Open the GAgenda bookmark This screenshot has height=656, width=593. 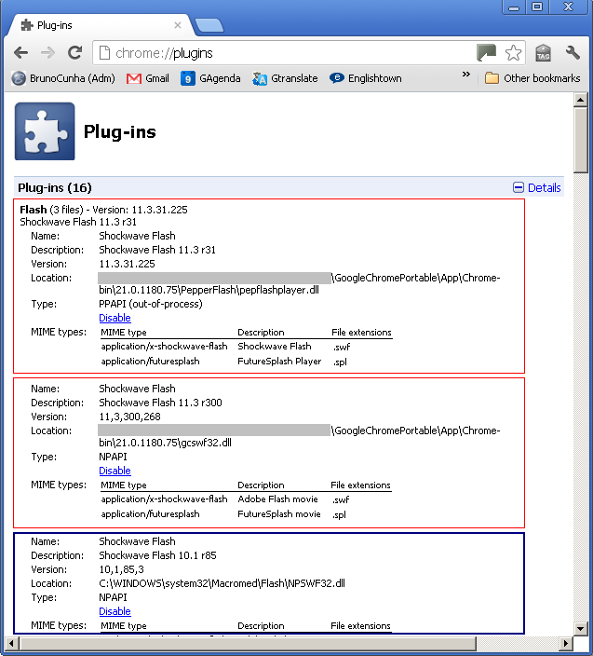(210, 78)
